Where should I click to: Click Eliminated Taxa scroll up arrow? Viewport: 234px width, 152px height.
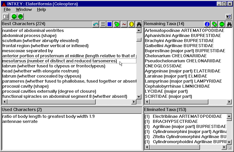click(x=229, y=116)
